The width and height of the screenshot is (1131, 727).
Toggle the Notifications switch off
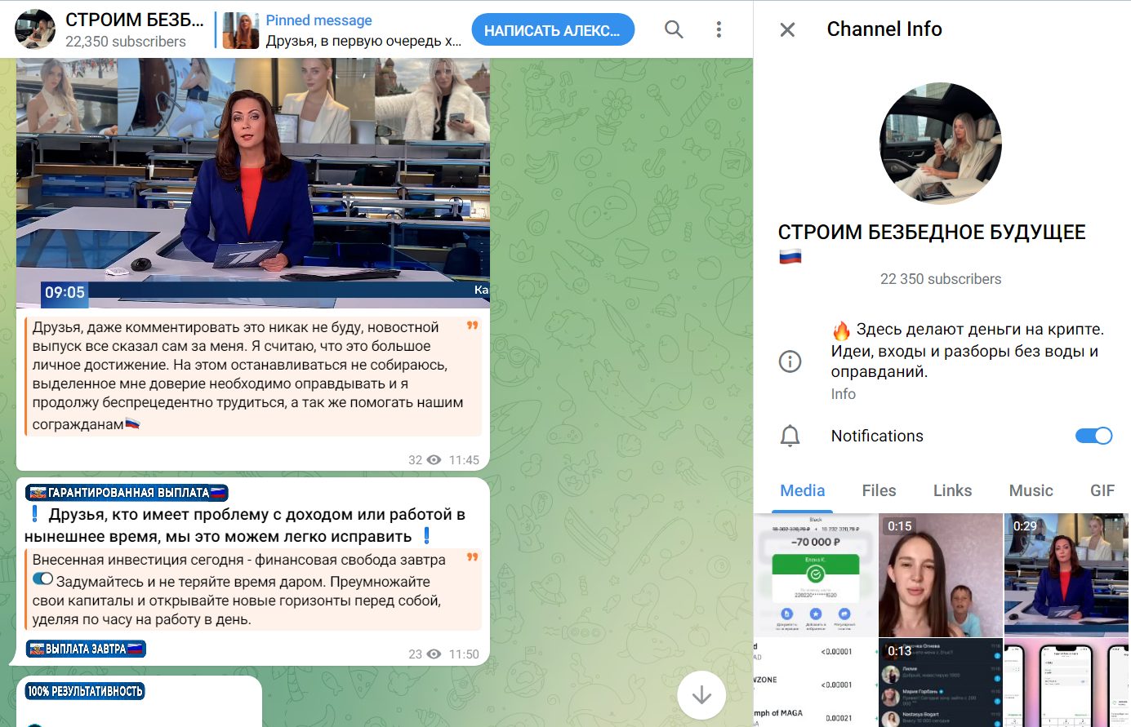tap(1093, 436)
